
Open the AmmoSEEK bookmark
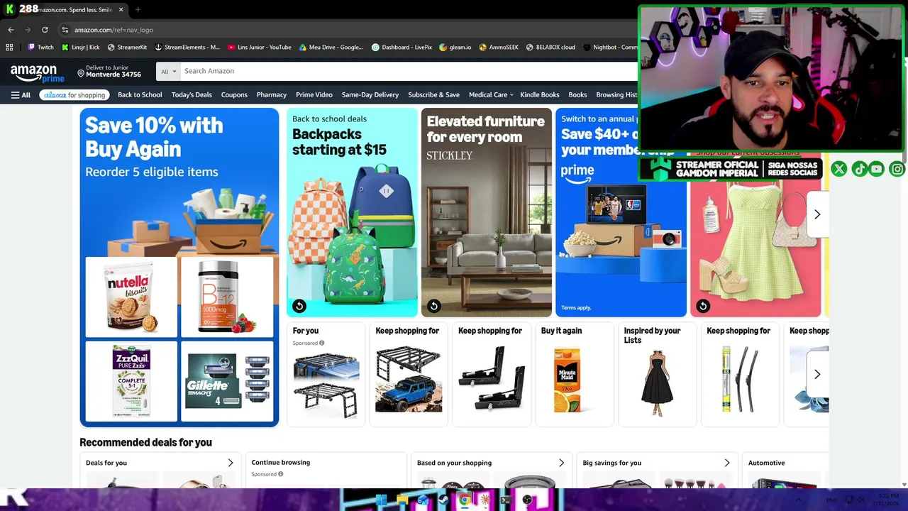[x=499, y=48]
